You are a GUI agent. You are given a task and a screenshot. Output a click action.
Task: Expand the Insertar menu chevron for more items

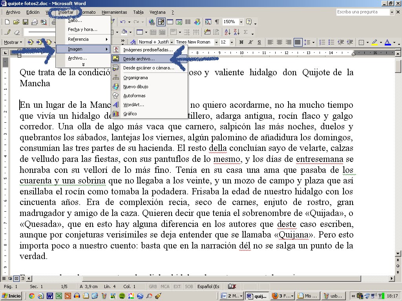point(83,65)
